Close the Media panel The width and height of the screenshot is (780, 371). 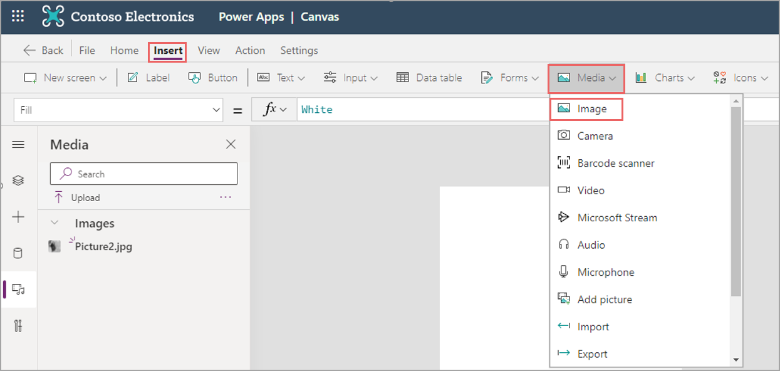[x=231, y=144]
